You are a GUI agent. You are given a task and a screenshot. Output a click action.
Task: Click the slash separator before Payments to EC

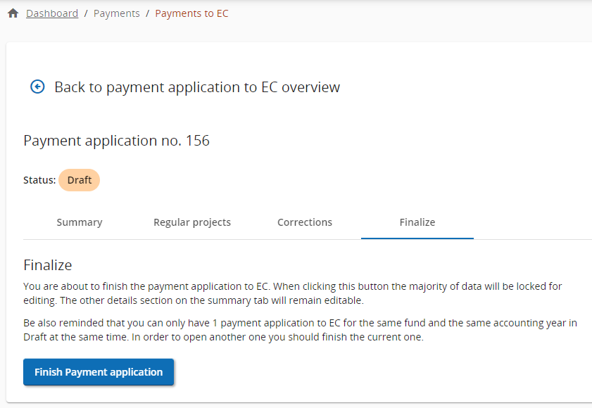[x=148, y=13]
